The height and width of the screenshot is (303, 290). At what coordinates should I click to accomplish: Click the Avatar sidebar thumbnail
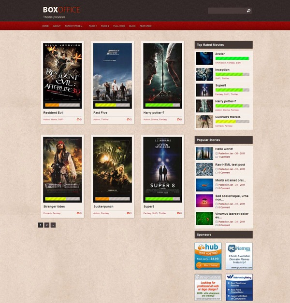click(204, 58)
